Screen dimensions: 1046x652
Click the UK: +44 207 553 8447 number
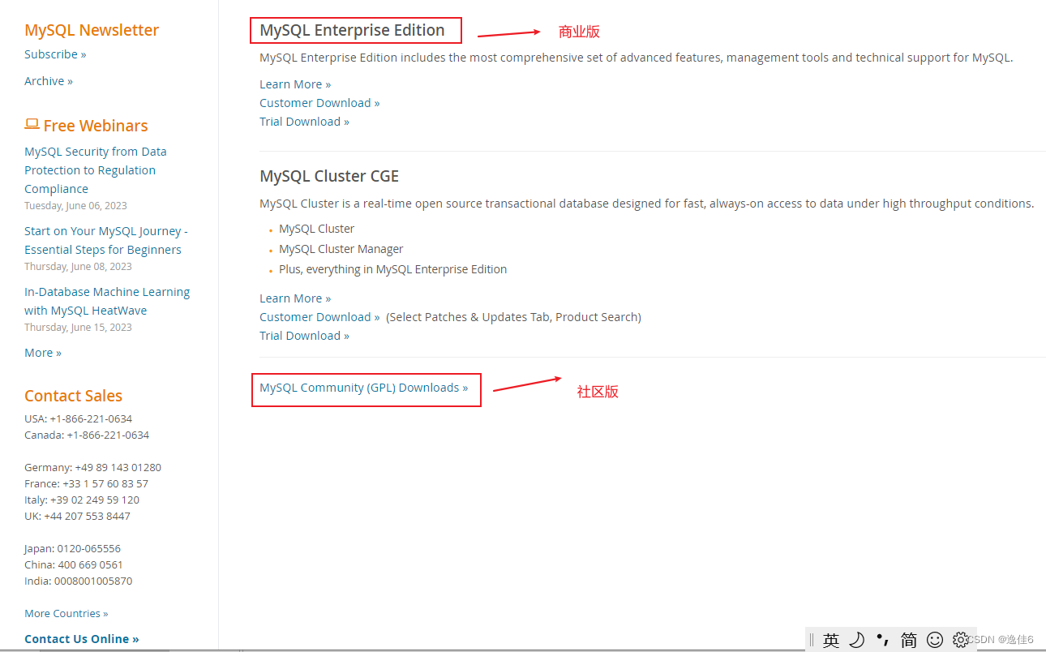(x=77, y=517)
